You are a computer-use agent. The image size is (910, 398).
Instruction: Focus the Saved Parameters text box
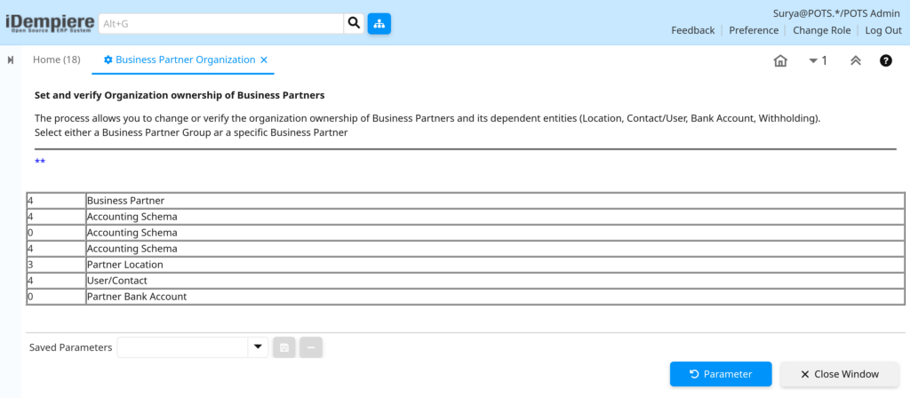183,347
